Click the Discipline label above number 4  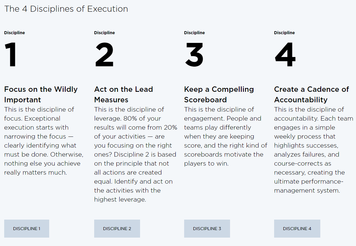(x=284, y=33)
